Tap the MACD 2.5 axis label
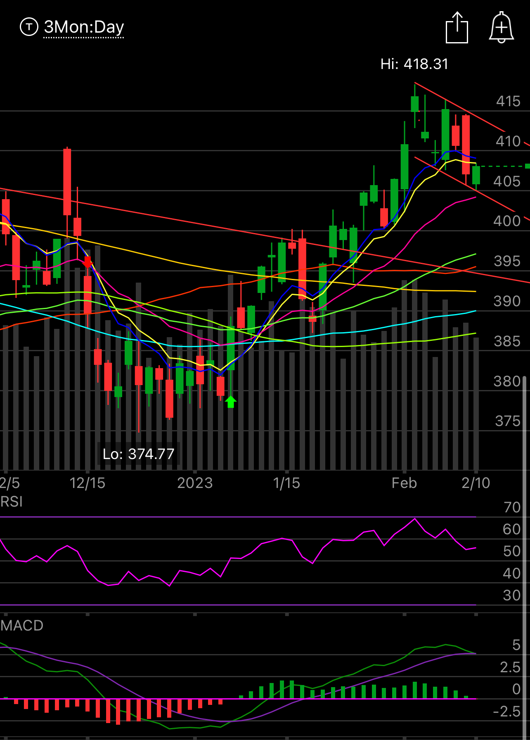Image resolution: width=530 pixels, height=740 pixels. tap(510, 667)
